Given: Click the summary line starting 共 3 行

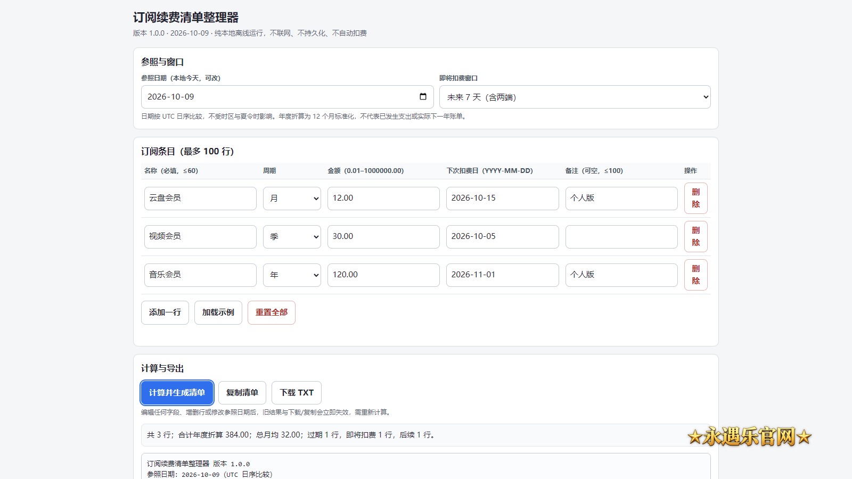Looking at the screenshot, I should (426, 435).
